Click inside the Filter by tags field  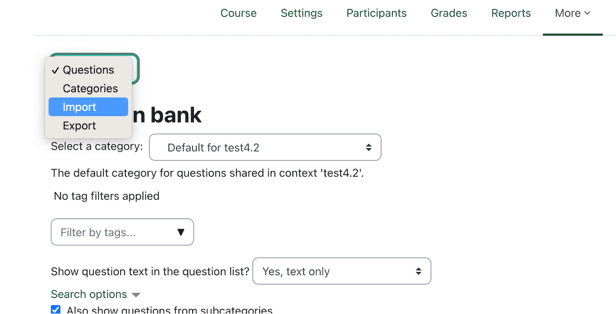pyautogui.click(x=111, y=232)
